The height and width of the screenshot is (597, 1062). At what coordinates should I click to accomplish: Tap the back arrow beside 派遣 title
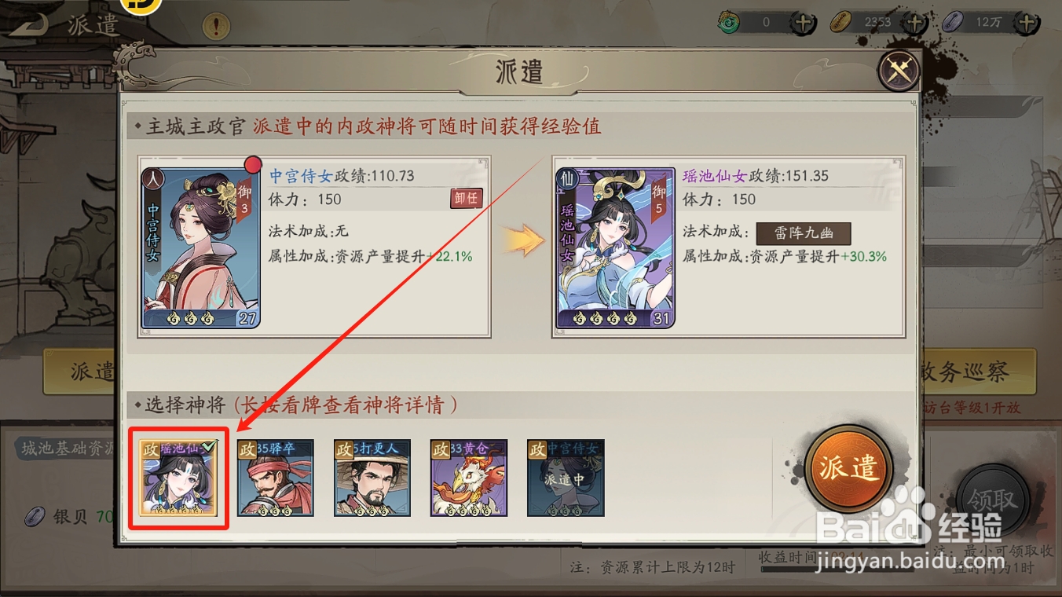coord(30,24)
